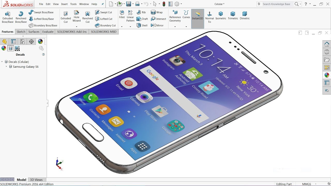Screen dimensions: 331x186
Task: Expand the Samsung Galaxy S6 decal node
Action: [x=6, y=66]
